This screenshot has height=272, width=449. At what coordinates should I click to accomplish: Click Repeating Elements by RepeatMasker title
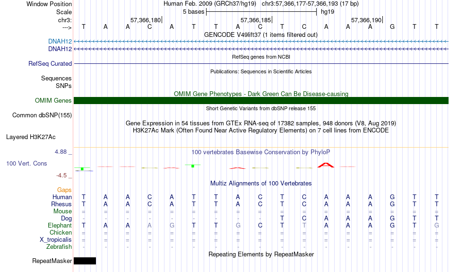coord(261,254)
